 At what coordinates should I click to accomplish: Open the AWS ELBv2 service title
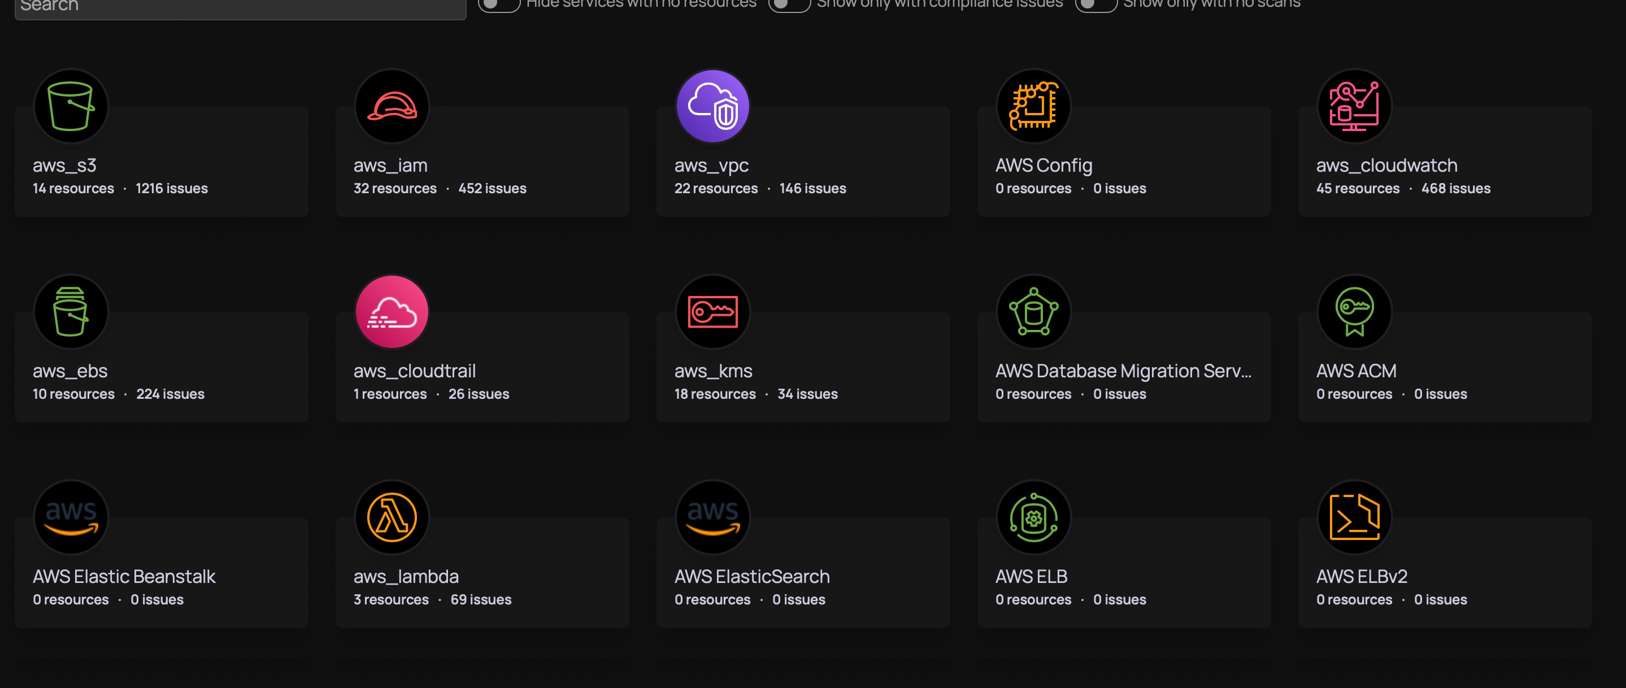1362,577
